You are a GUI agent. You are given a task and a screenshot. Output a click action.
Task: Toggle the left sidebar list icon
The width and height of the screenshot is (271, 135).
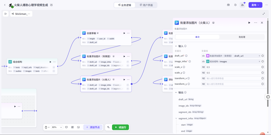6,14
